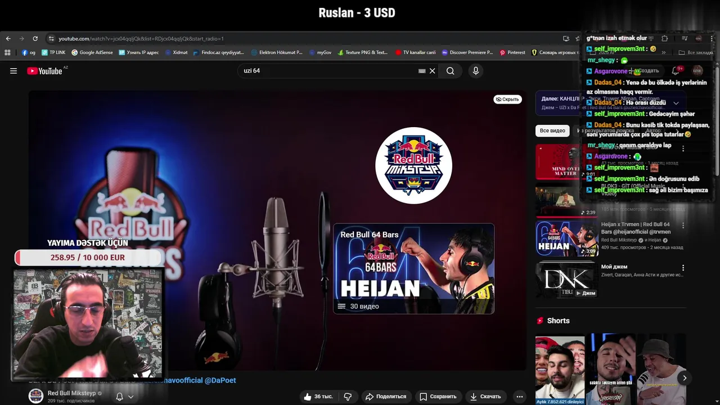Like the video showing 36 тыс.
Viewport: 720px width, 405px height.
318,397
